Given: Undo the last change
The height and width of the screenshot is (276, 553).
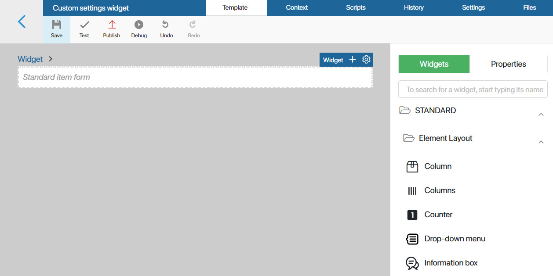Looking at the screenshot, I should tap(166, 29).
